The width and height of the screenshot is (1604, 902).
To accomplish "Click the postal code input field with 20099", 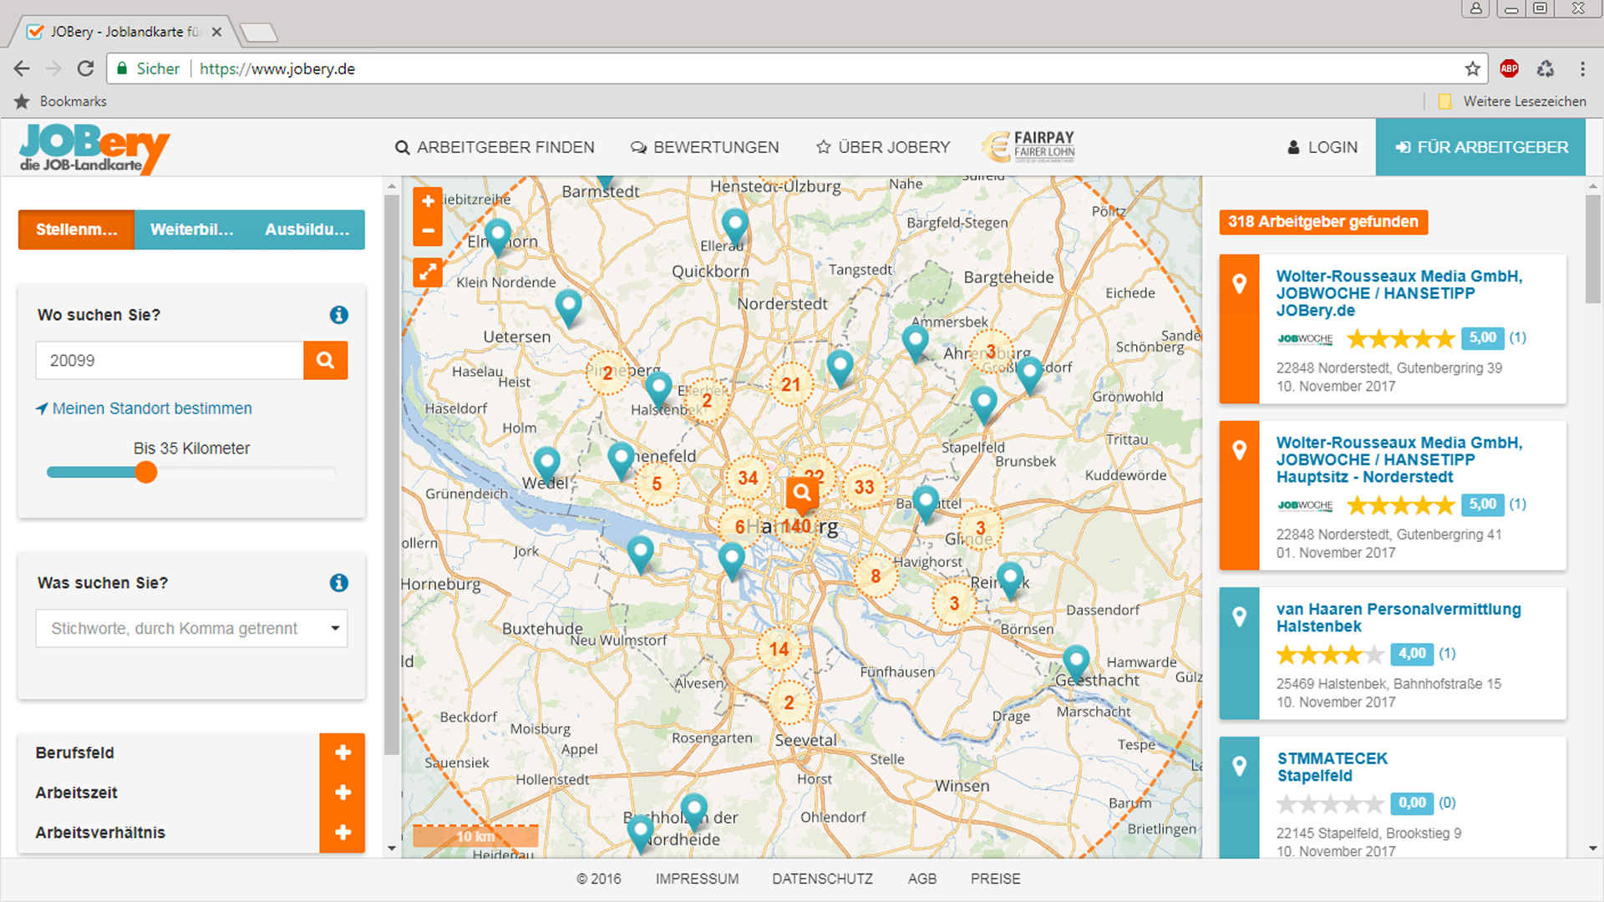I will pyautogui.click(x=170, y=361).
